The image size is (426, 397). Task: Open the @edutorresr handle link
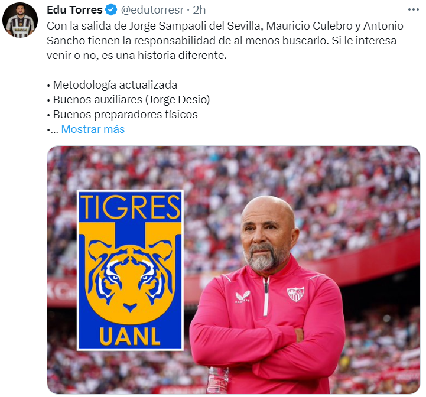point(152,10)
